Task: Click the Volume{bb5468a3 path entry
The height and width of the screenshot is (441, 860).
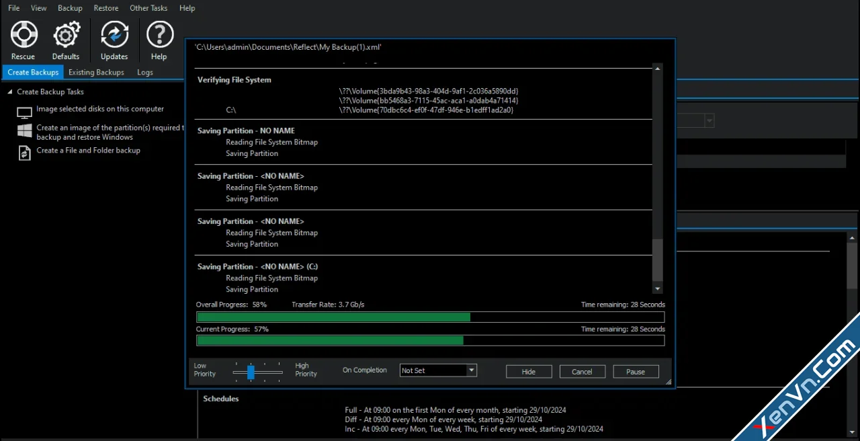Action: point(429,100)
